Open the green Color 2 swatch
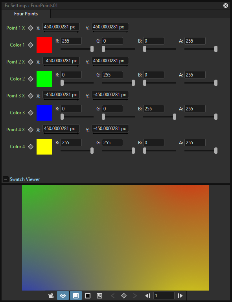Viewport: 232px width, 302px height. [x=44, y=79]
